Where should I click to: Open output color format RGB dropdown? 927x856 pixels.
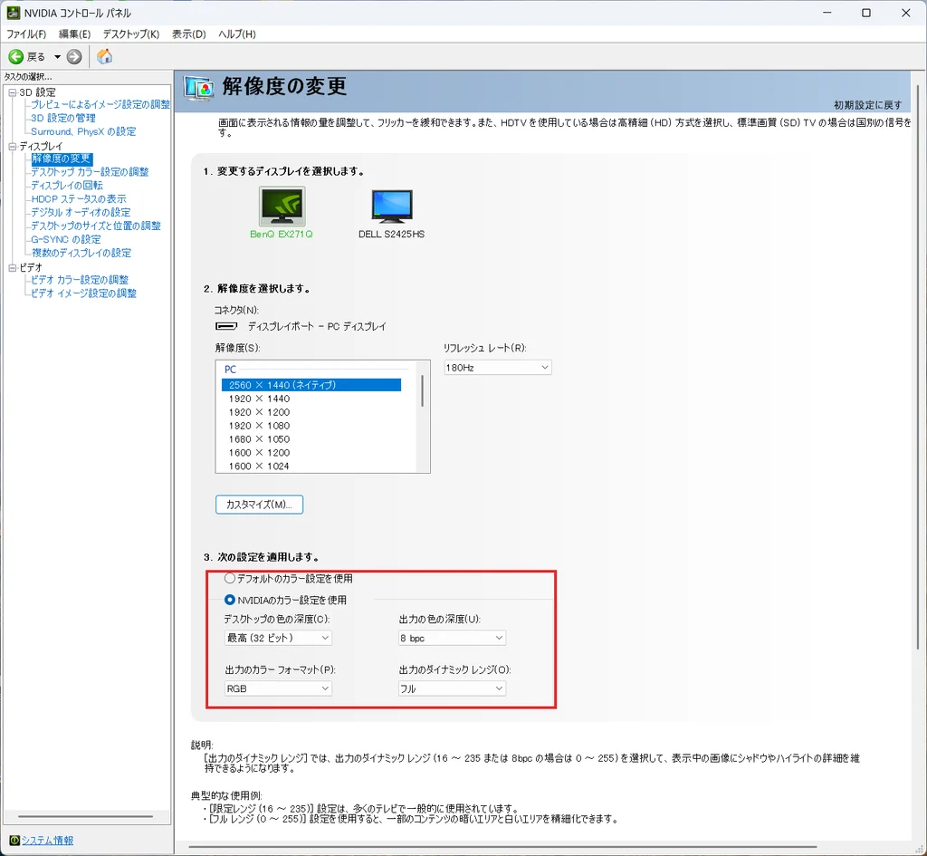pyautogui.click(x=278, y=688)
